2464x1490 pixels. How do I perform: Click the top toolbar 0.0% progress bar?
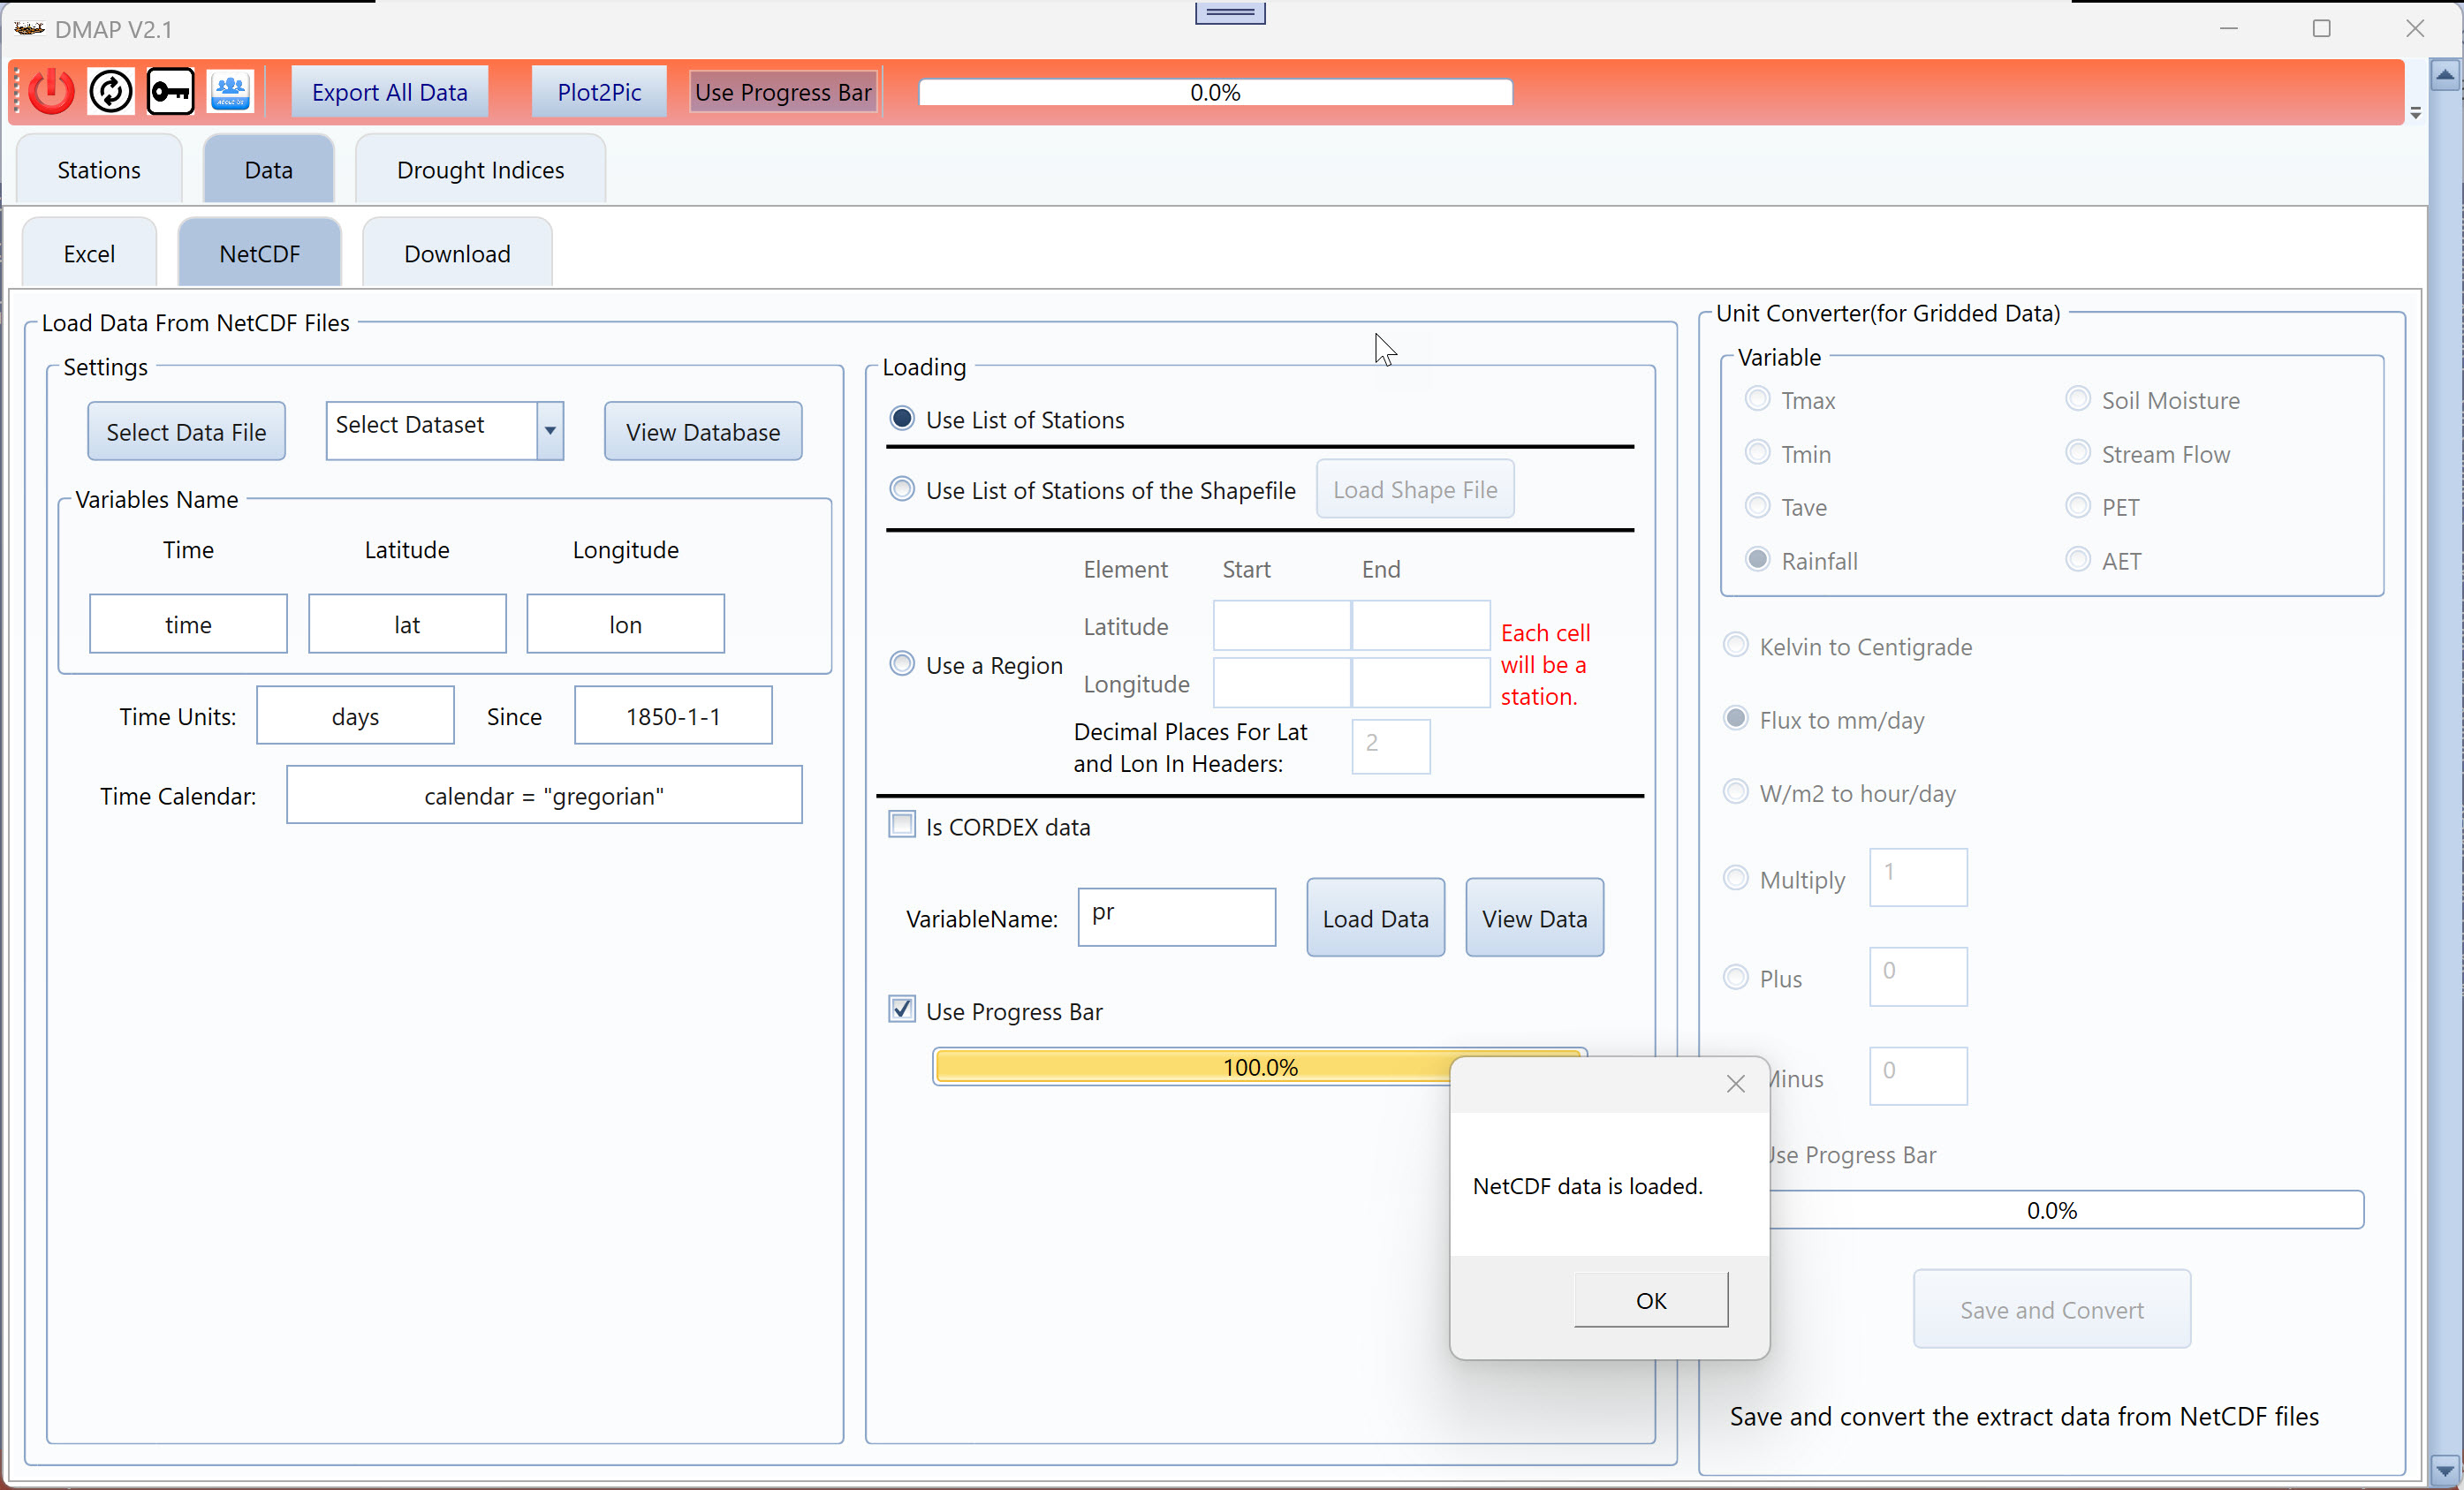click(1215, 92)
